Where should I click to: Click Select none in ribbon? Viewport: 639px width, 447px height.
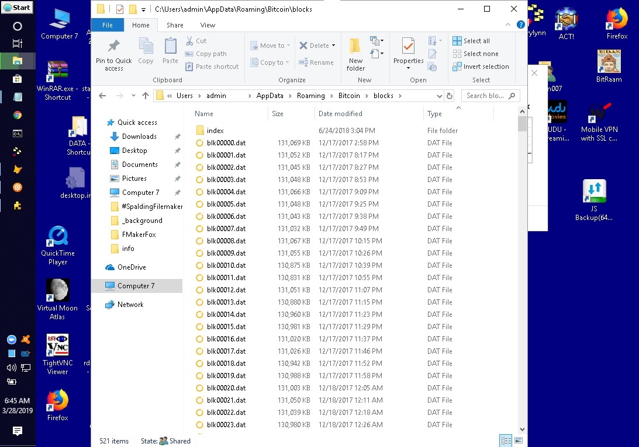click(x=475, y=54)
